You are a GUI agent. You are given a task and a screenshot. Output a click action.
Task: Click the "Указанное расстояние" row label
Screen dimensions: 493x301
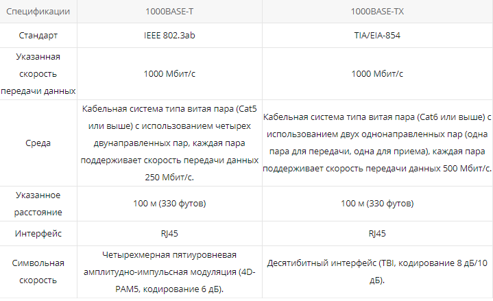(x=38, y=204)
